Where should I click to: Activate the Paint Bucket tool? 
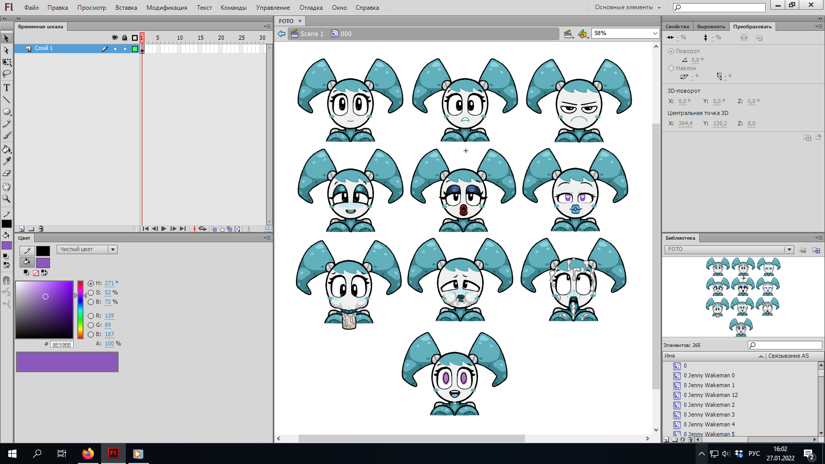[x=6, y=150]
